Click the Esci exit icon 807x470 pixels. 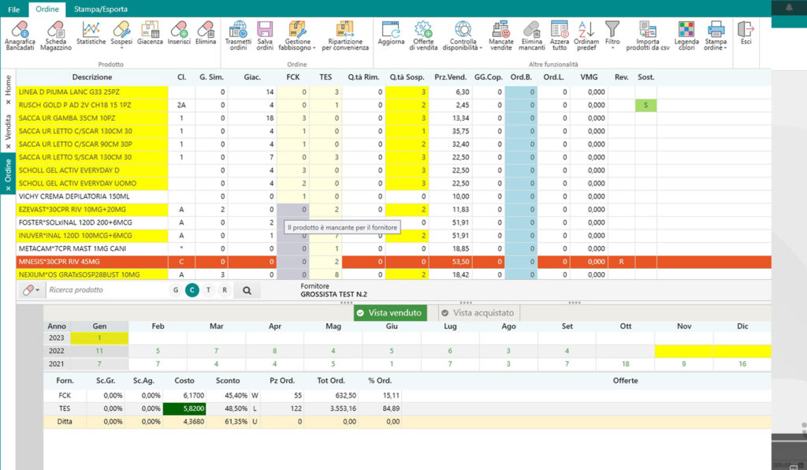pos(745,33)
